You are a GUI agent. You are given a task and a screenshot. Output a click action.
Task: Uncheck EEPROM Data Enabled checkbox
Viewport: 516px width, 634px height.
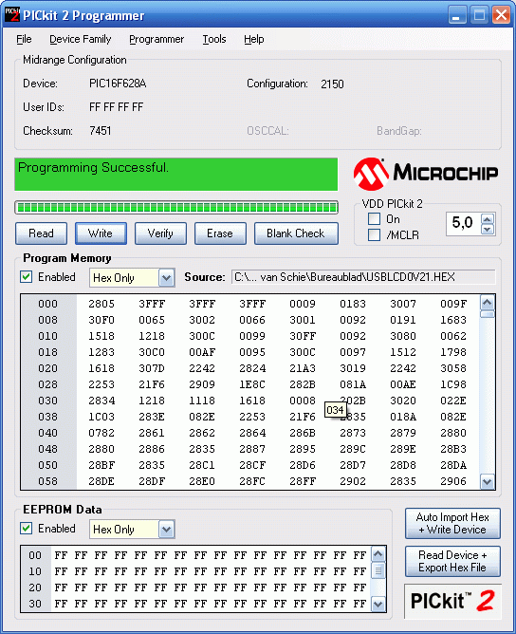(x=27, y=529)
